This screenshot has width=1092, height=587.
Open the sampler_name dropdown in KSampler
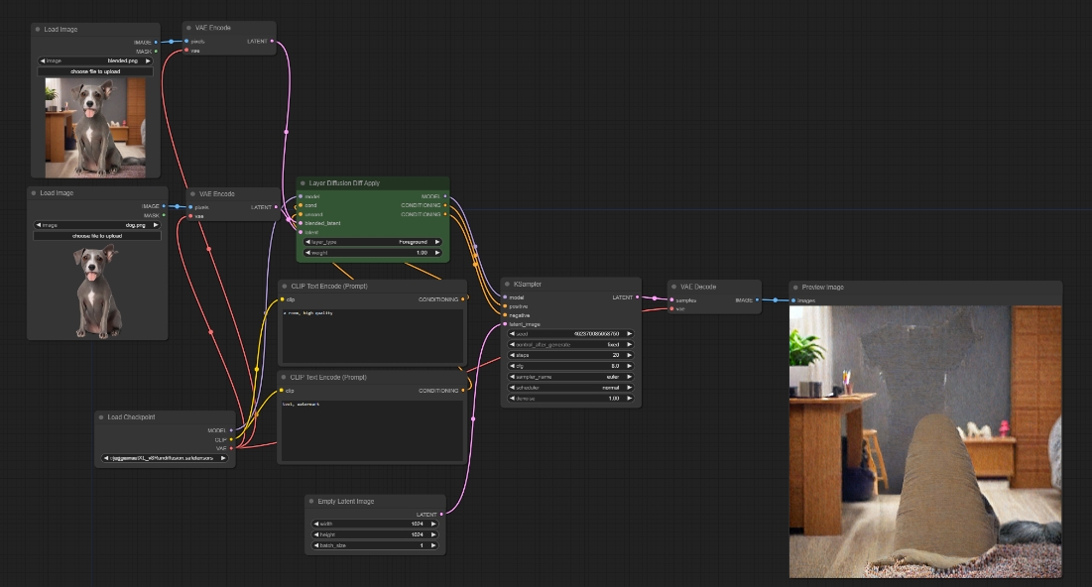(x=570, y=377)
